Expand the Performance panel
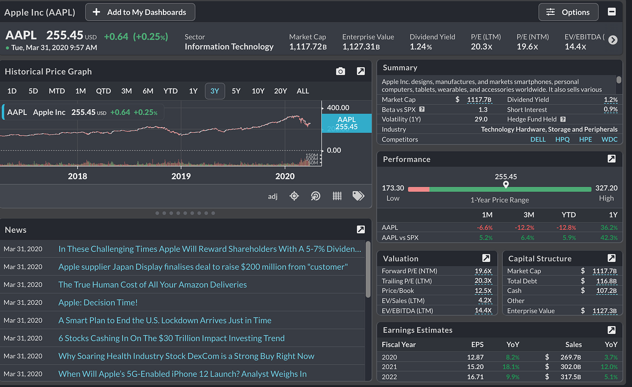632x387 pixels. (x=611, y=159)
